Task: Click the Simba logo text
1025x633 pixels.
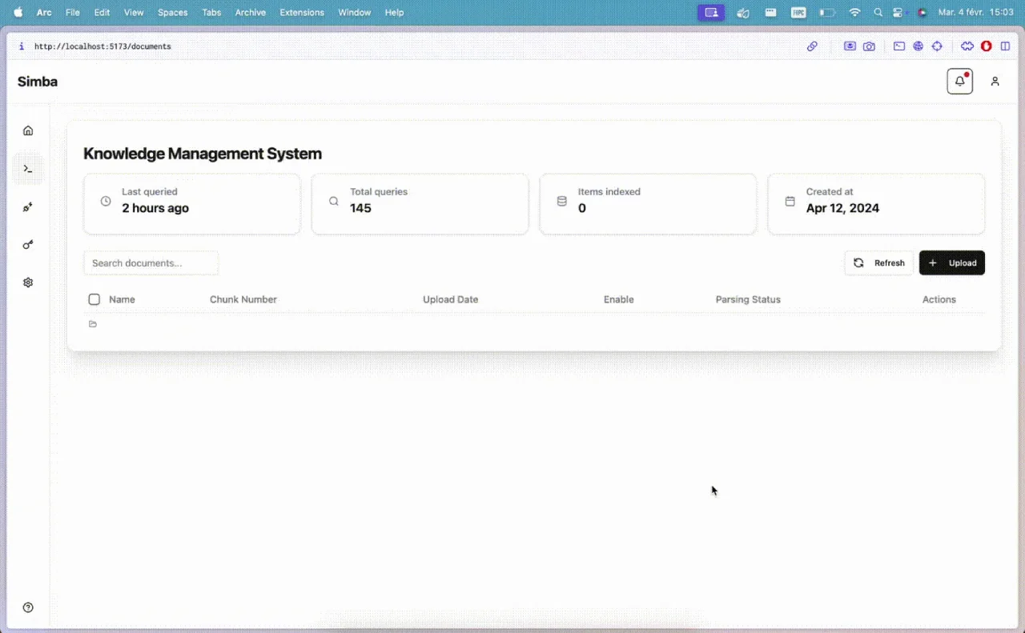Action: [x=38, y=82]
